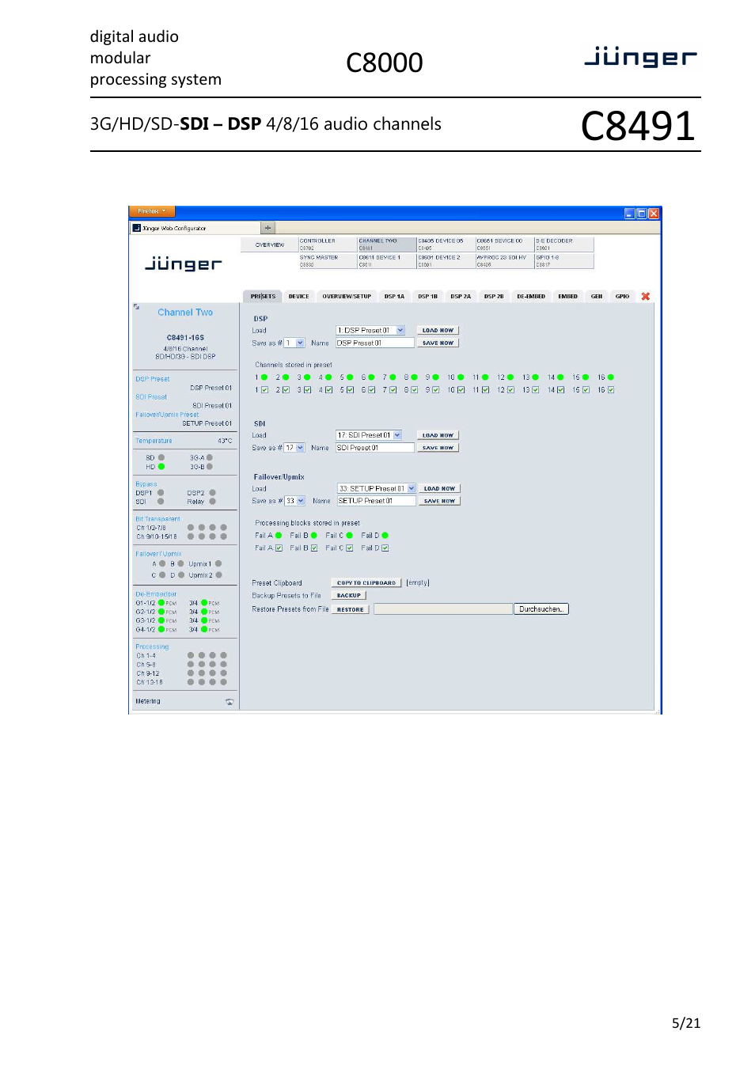Screen dimensions: 755x1069
Task: Click the 3G-A status LED
Action: 210,457
